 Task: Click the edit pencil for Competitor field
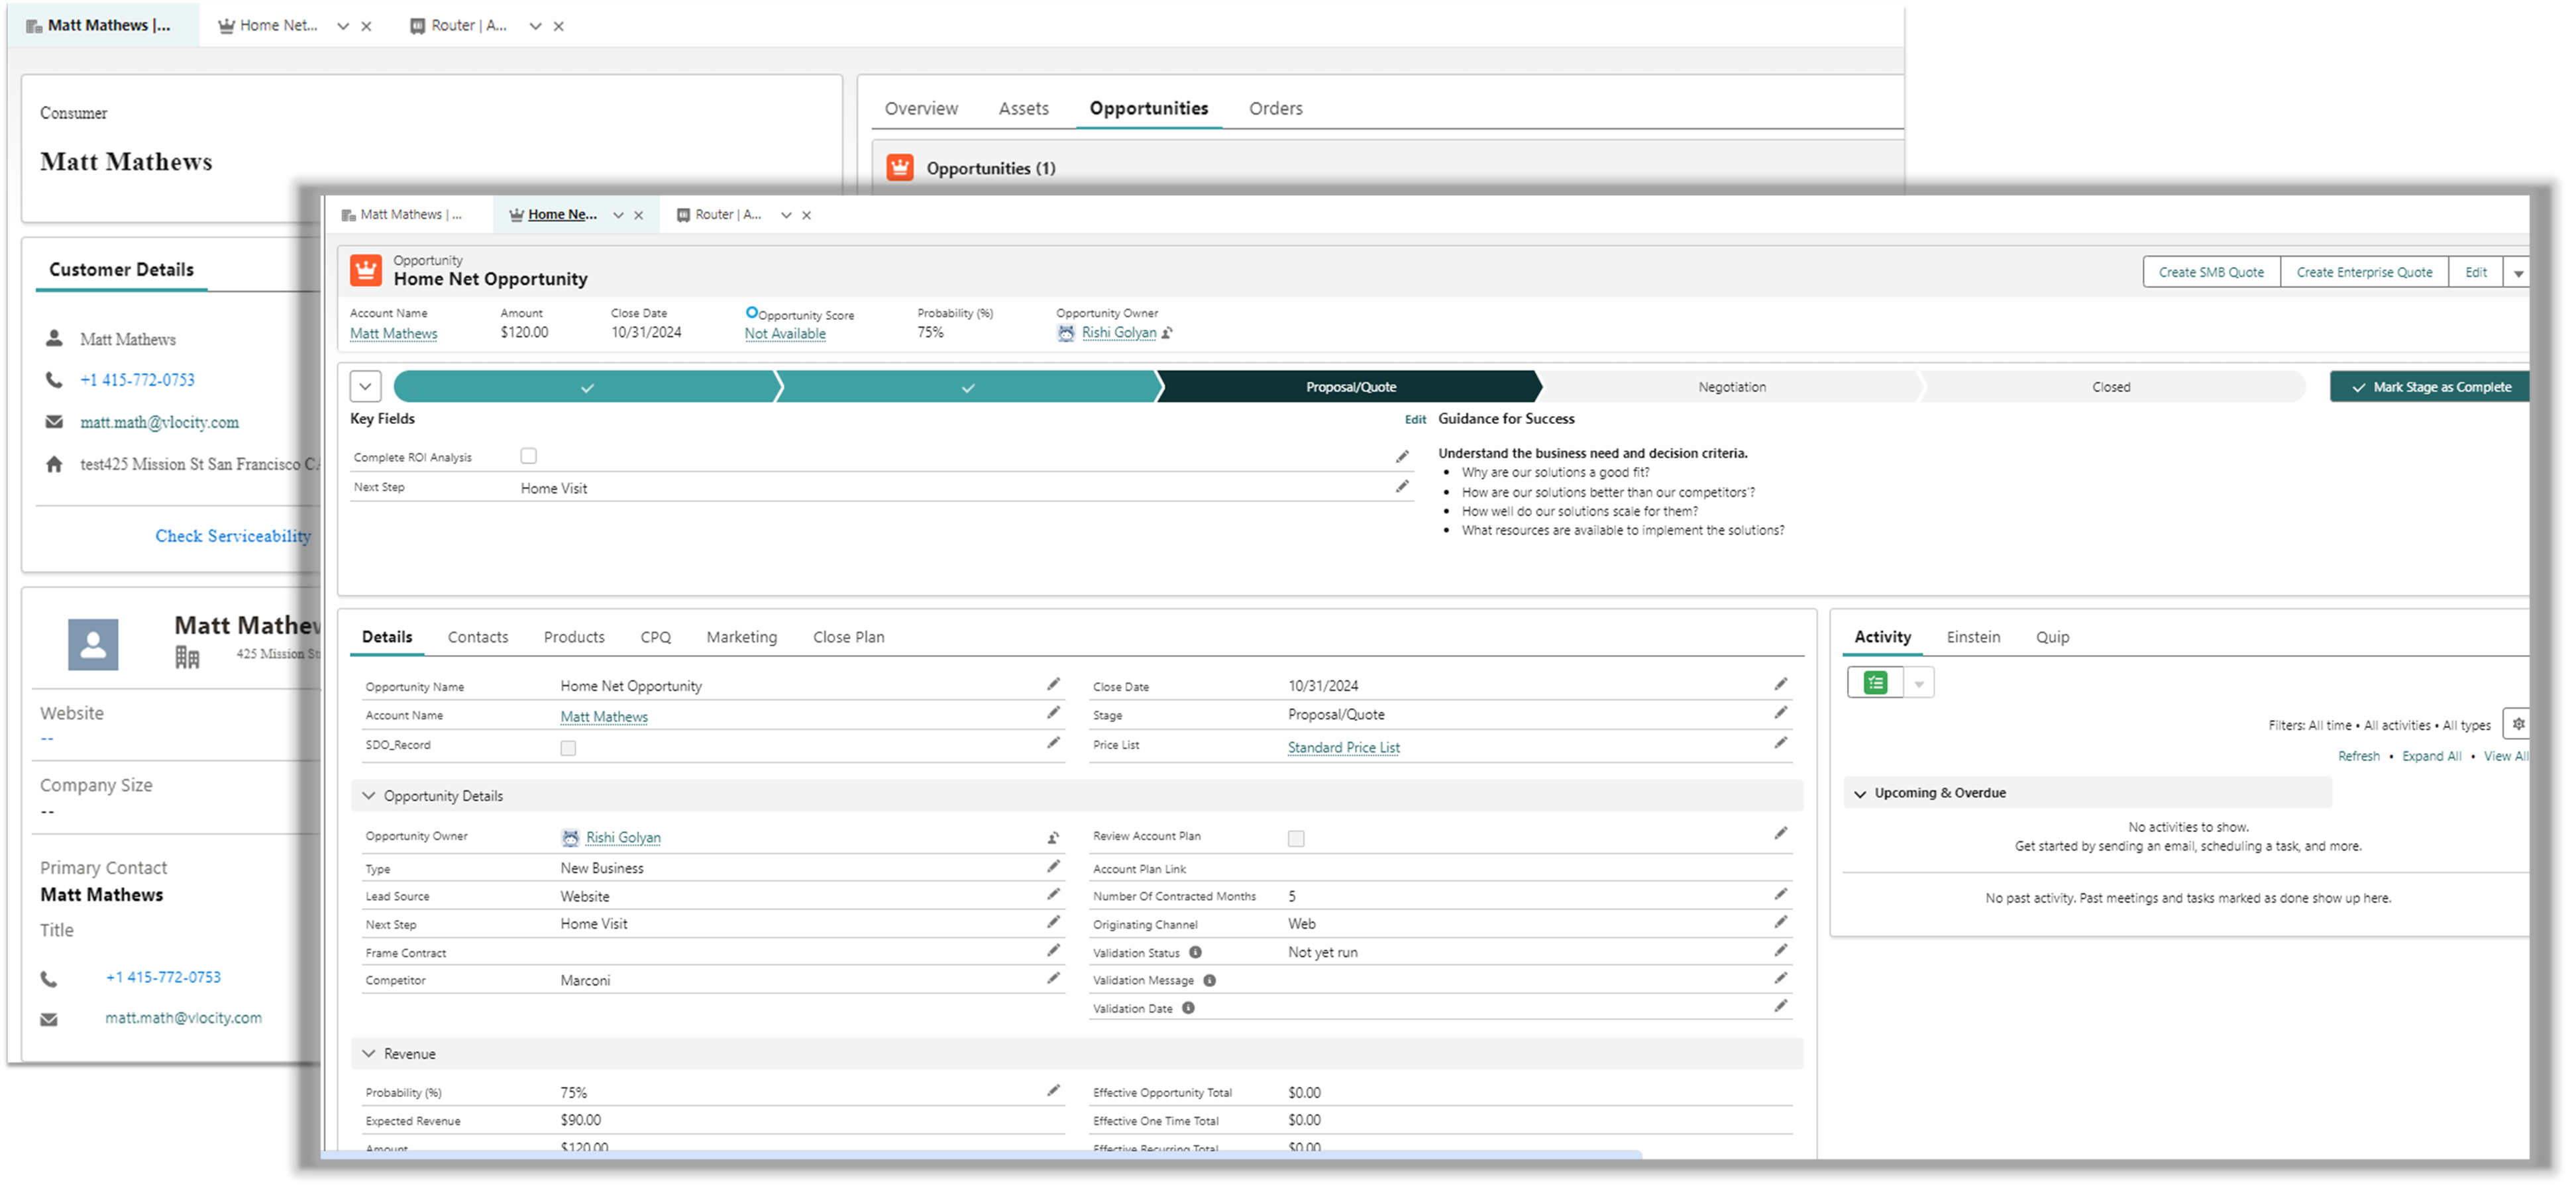point(1053,978)
